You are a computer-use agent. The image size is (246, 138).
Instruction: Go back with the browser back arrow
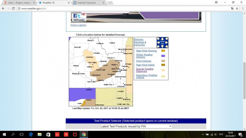pyautogui.click(x=3, y=9)
